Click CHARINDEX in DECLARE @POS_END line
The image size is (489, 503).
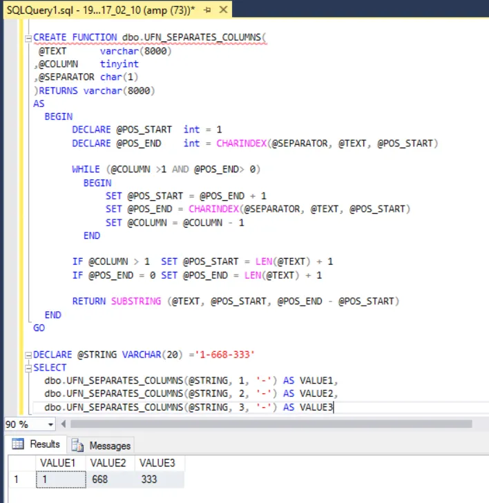click(241, 143)
